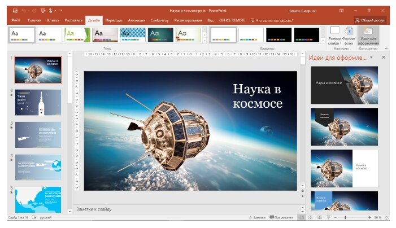Switch to the Слайд-шоу tab

(x=159, y=20)
